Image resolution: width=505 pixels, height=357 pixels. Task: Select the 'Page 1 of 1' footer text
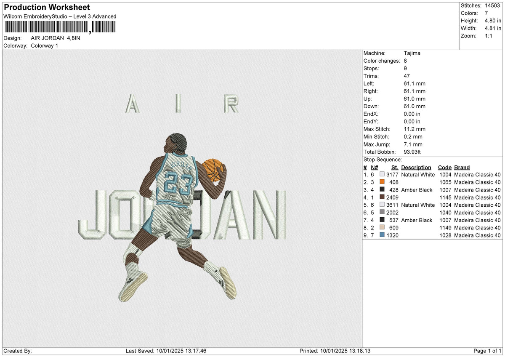pyautogui.click(x=487, y=351)
